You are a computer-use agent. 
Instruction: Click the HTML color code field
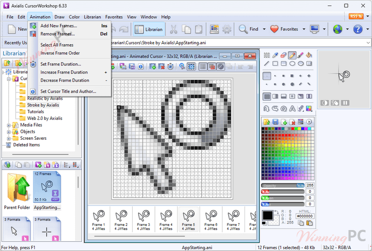[305, 216]
